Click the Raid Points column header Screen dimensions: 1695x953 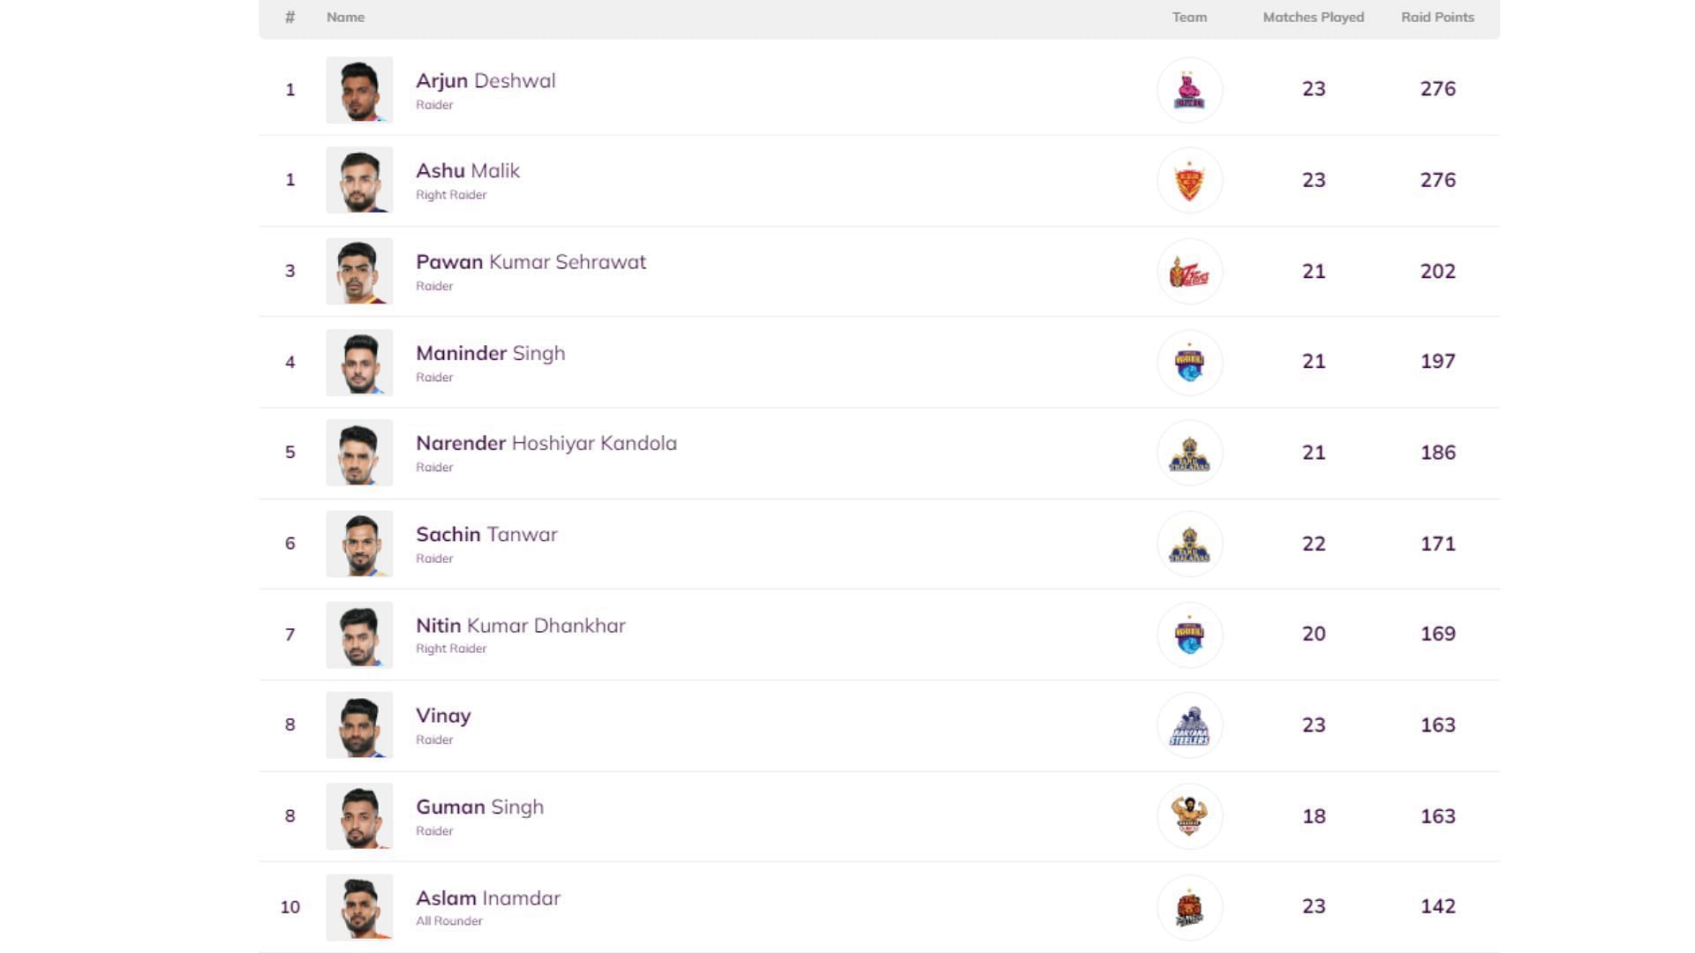tap(1437, 18)
